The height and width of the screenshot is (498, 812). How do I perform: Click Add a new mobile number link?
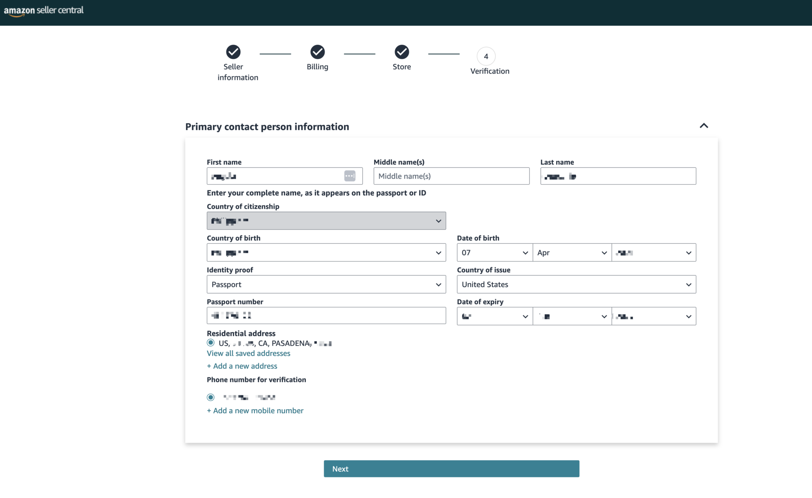[255, 411]
